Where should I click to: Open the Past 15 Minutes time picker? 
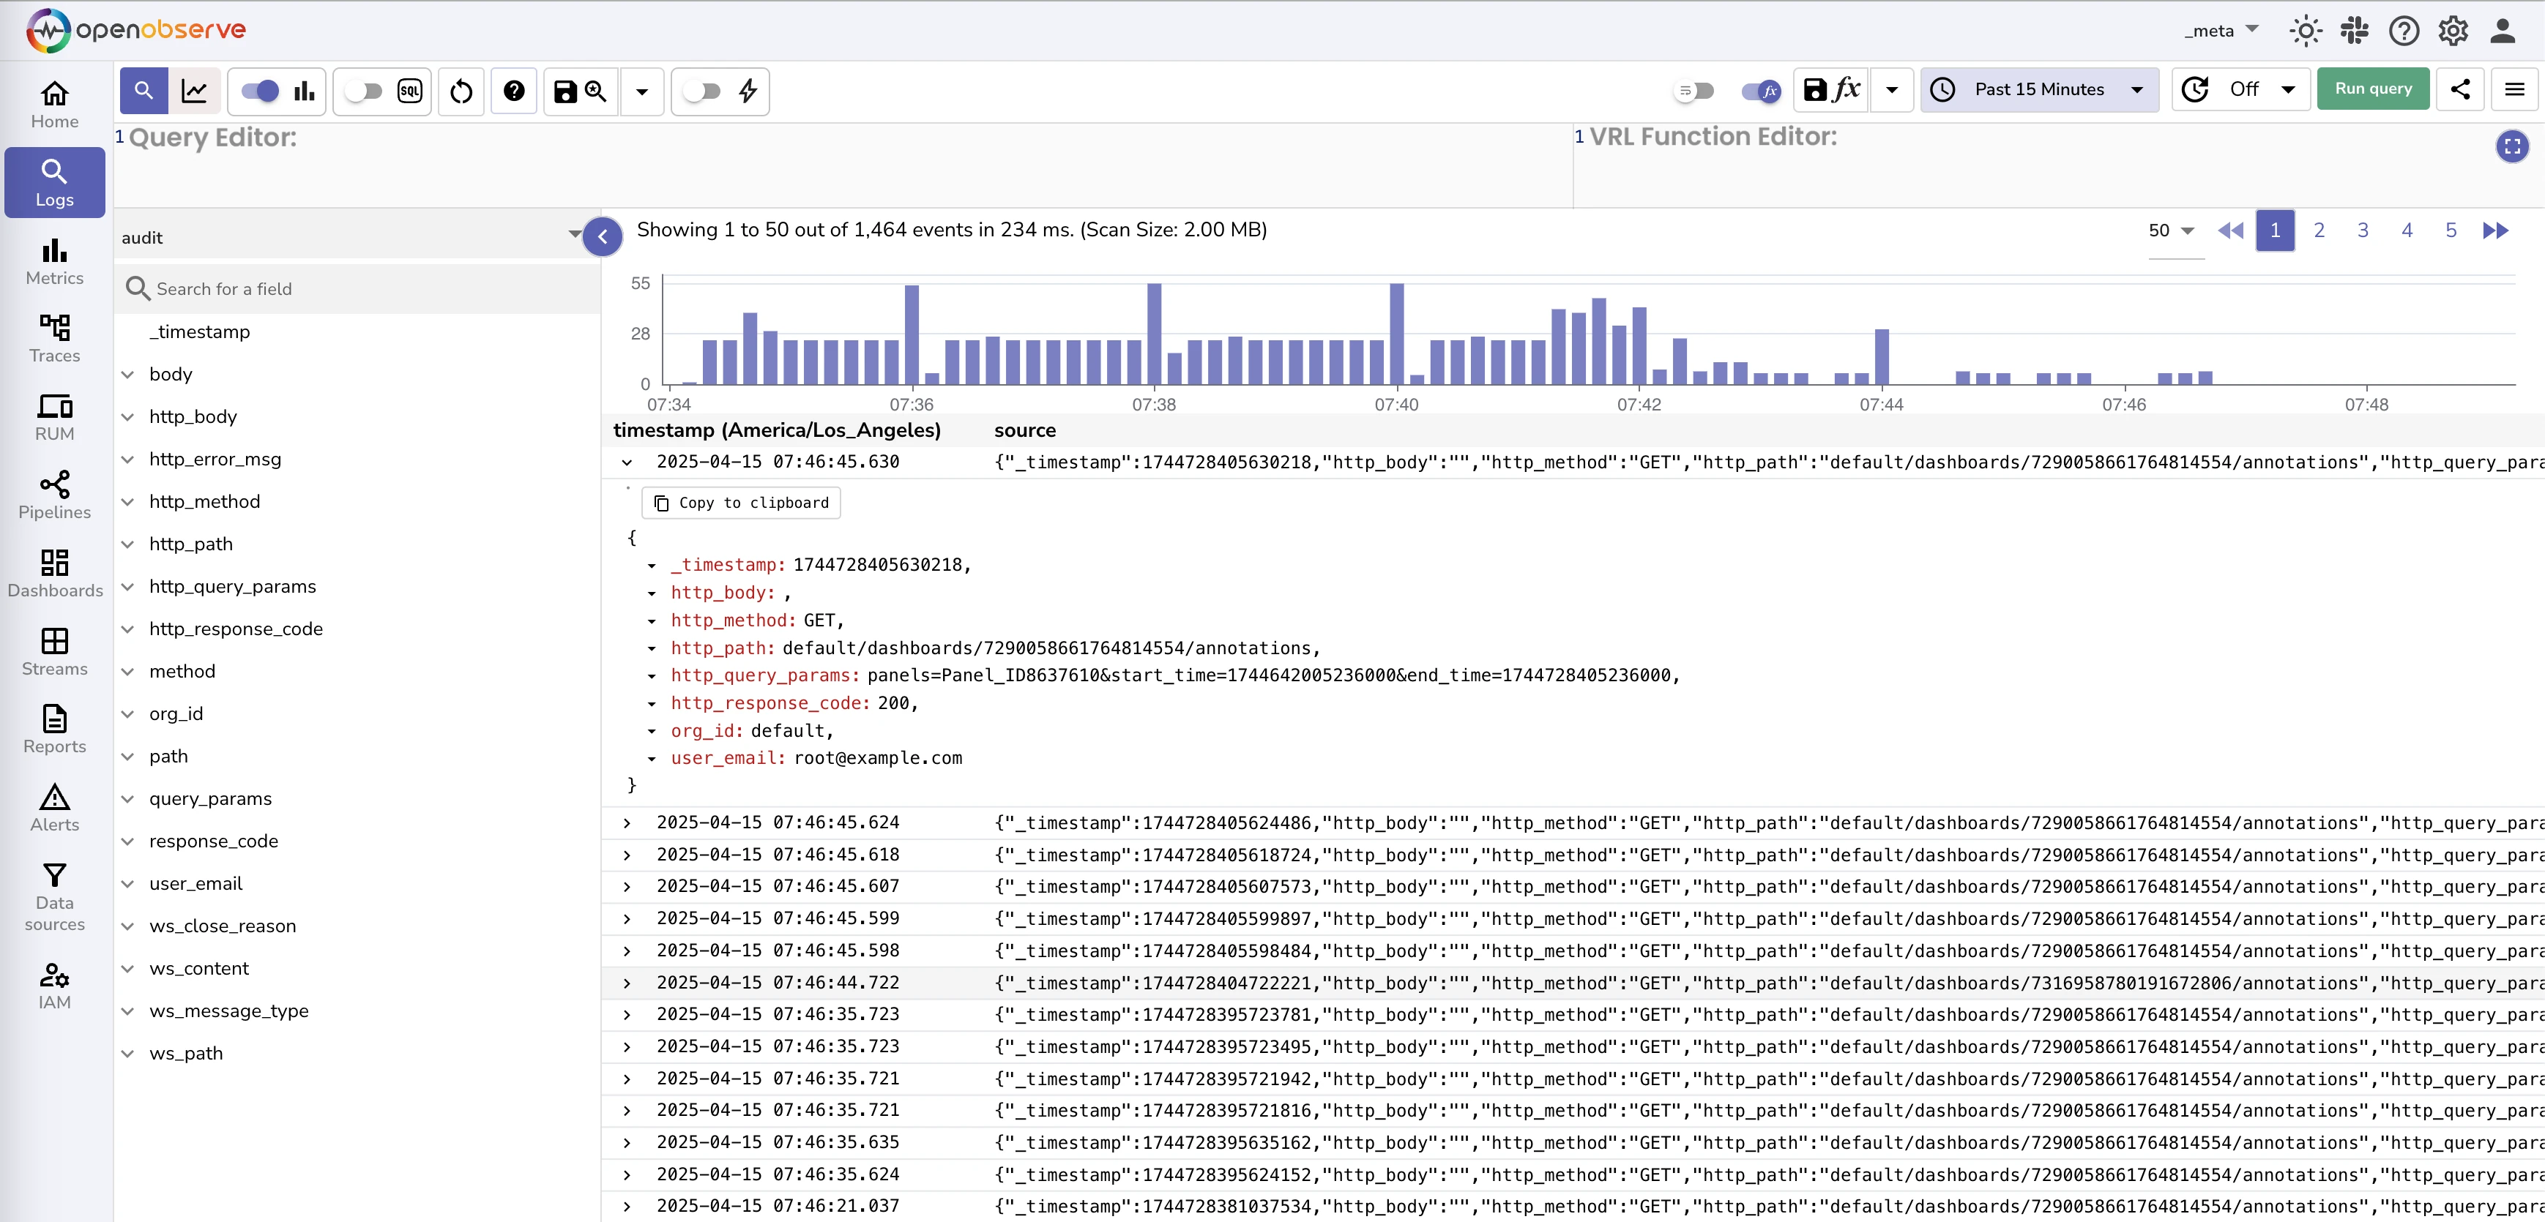[2038, 90]
